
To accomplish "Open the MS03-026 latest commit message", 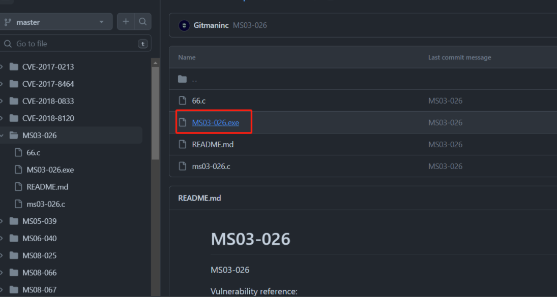I will point(250,25).
